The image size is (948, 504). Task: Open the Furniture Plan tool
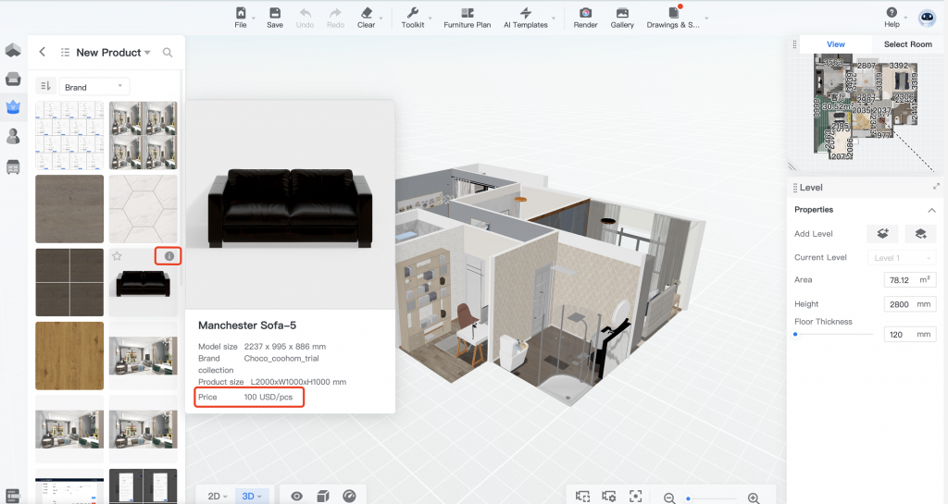pyautogui.click(x=467, y=18)
